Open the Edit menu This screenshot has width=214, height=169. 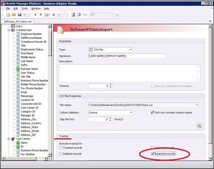(16, 9)
